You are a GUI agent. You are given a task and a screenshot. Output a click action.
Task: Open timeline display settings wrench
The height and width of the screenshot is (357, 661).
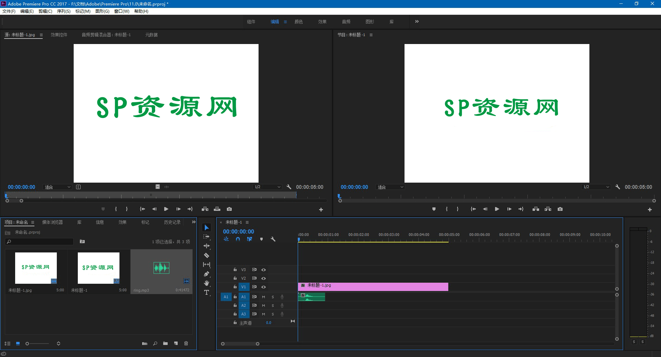click(x=273, y=239)
